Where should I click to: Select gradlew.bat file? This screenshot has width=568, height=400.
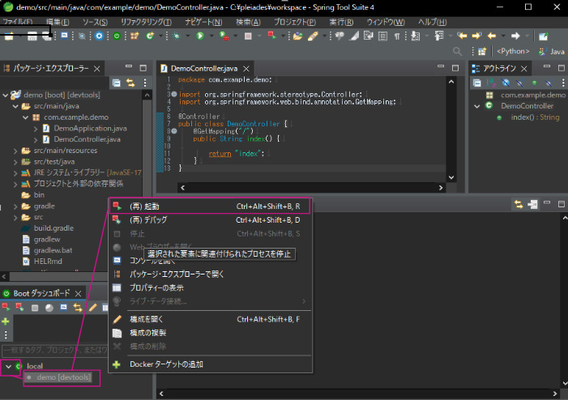coord(53,250)
